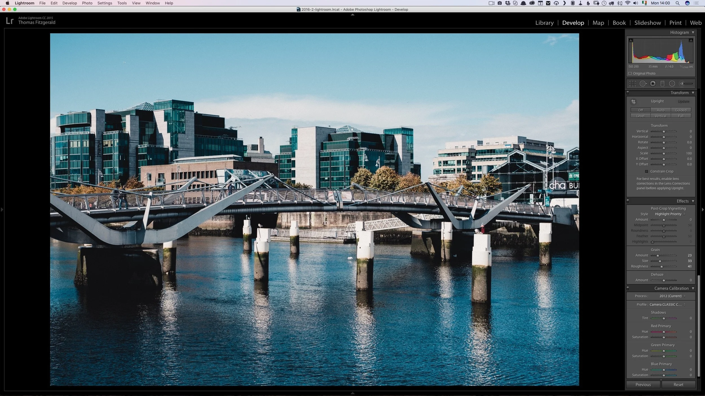Screen dimensions: 705x396
Task: Adjust the Grain Amount slider
Action: click(x=658, y=256)
